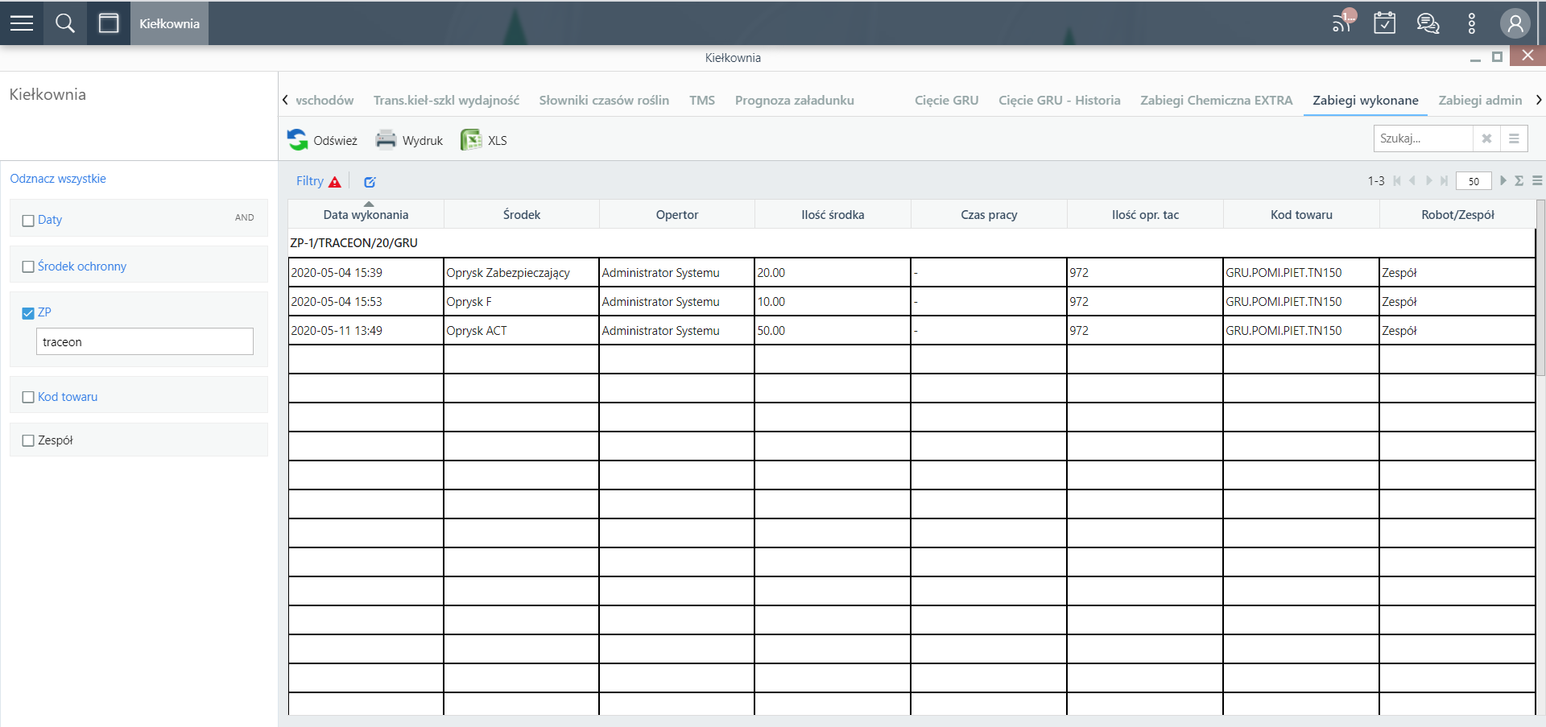
Task: Click the Kod towaru filter label
Action: click(x=68, y=397)
